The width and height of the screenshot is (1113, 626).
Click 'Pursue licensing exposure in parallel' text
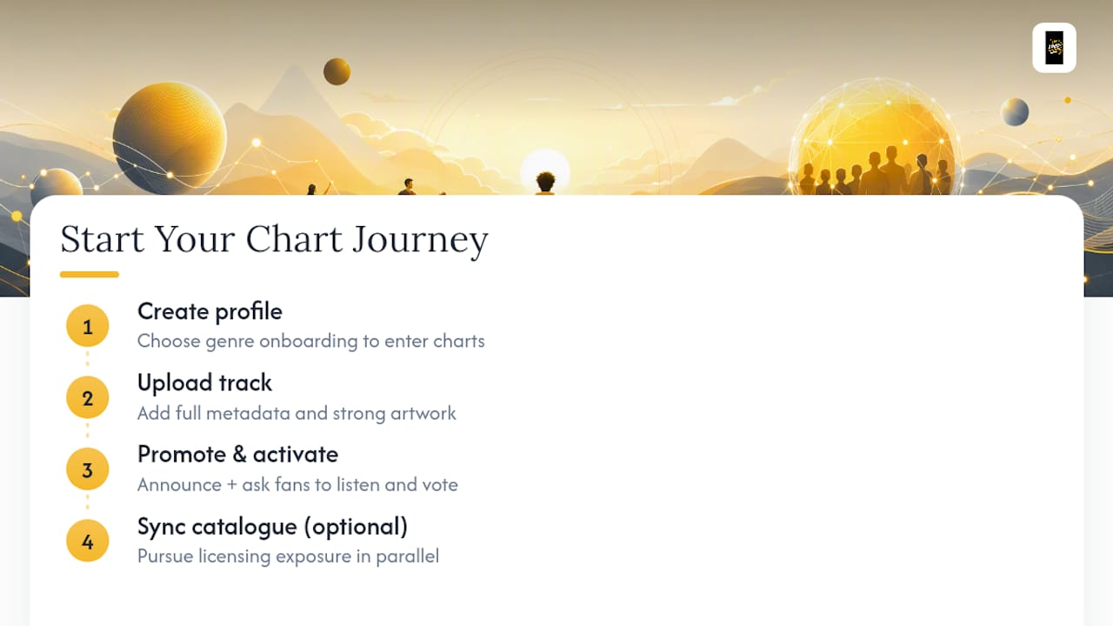point(288,556)
